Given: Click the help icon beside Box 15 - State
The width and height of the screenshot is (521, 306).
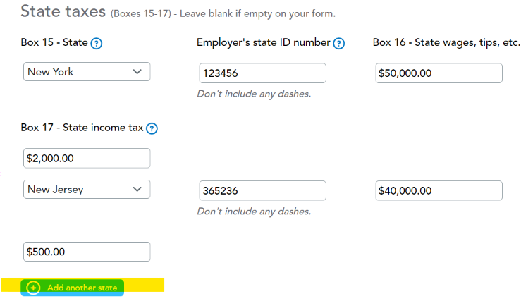Looking at the screenshot, I should [97, 43].
